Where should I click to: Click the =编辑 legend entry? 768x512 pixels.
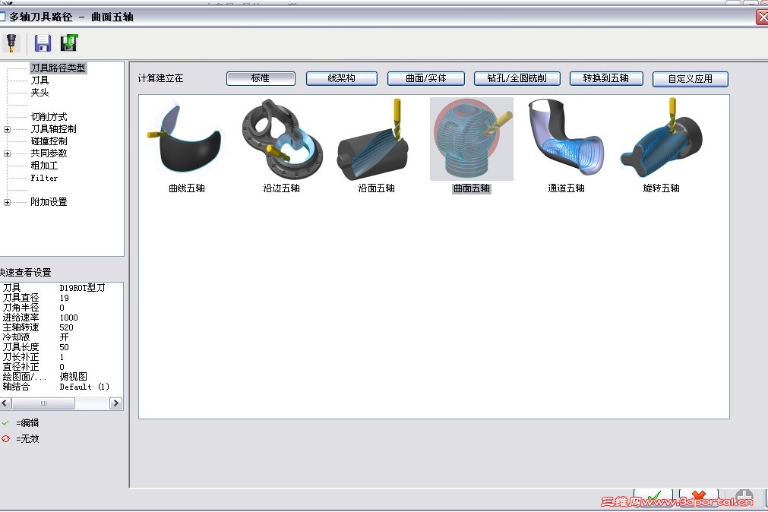27,423
